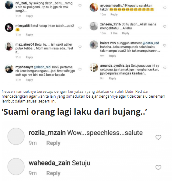Screen dimensions: 174x181
Task: Open rozila_mzain's profile picture
Action: pos(16,136)
